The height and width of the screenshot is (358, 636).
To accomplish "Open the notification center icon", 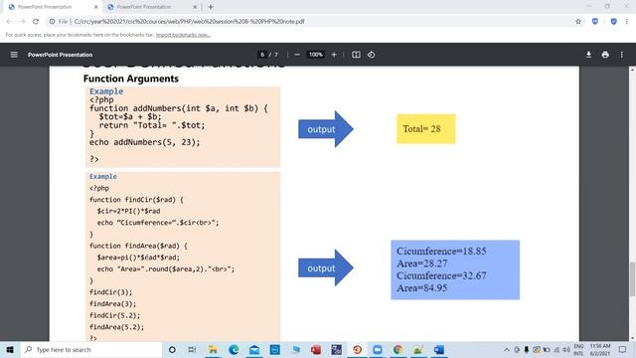I will pyautogui.click(x=623, y=349).
